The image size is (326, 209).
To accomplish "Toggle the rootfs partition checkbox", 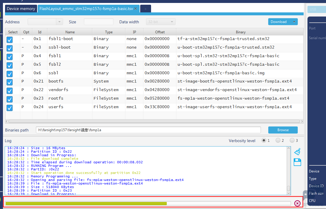I will coord(9,99).
